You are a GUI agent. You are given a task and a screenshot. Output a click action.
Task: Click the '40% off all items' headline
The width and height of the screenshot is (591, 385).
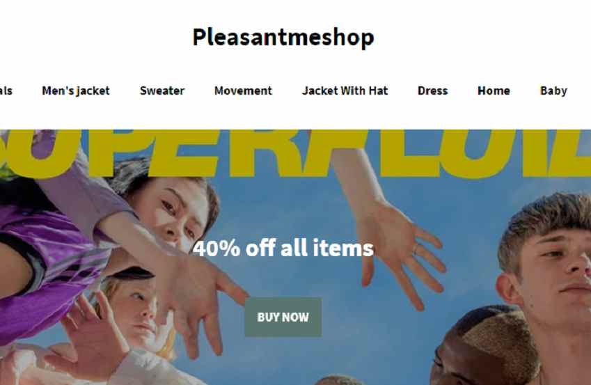(283, 248)
